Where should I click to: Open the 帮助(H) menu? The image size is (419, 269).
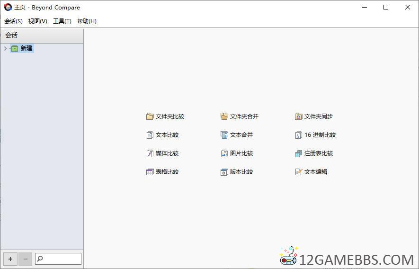point(87,21)
